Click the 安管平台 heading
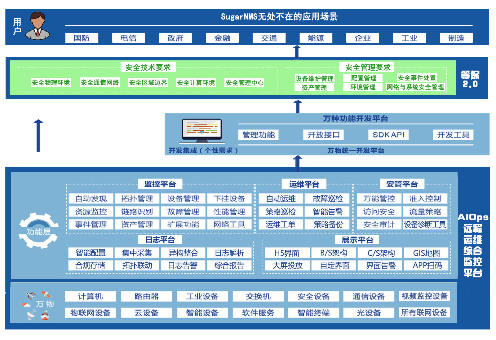This screenshot has height=340, width=496. click(402, 184)
